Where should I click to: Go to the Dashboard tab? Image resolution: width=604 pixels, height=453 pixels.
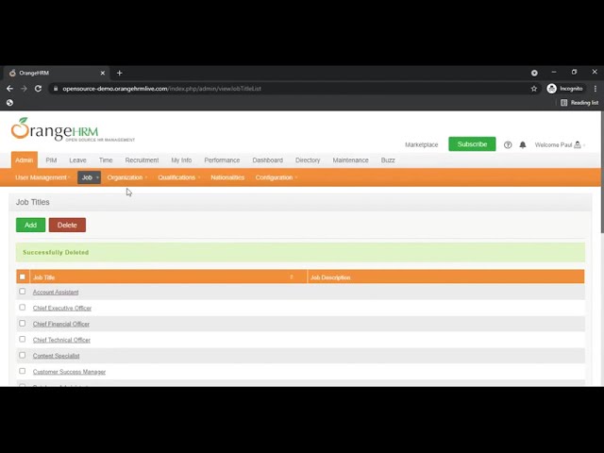click(x=268, y=160)
